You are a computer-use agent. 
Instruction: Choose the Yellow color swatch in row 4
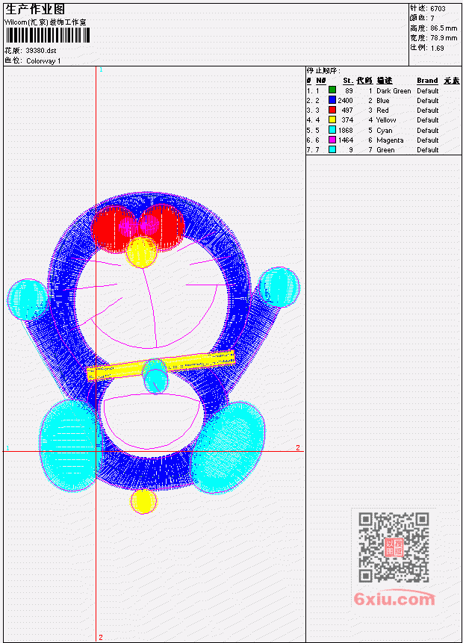tap(332, 119)
